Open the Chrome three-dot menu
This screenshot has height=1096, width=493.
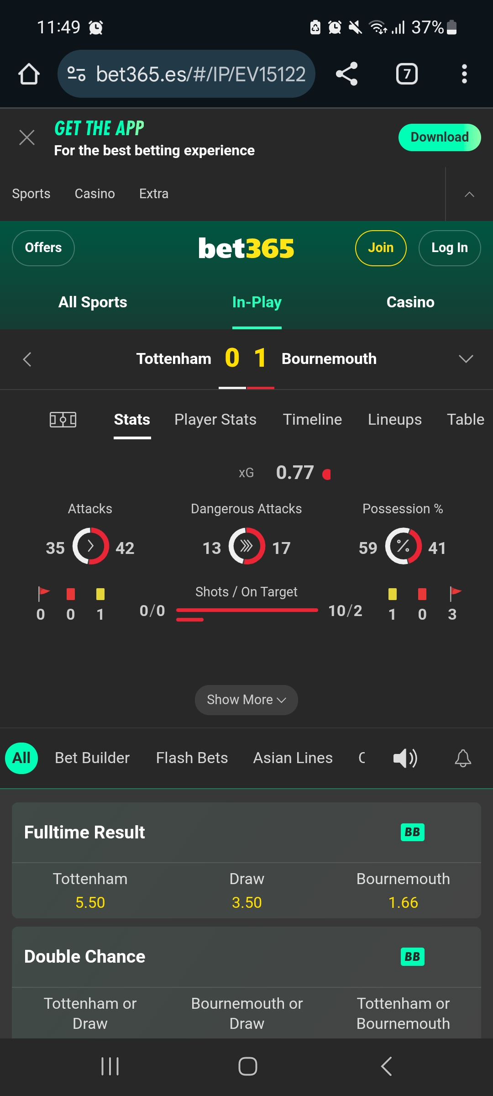point(464,74)
